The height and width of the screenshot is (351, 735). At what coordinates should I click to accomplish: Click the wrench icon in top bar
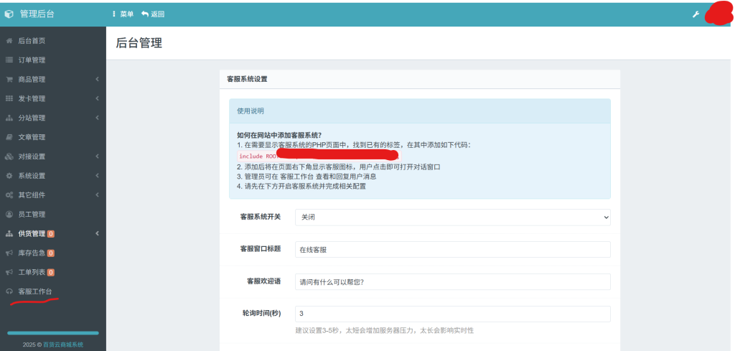click(x=696, y=14)
